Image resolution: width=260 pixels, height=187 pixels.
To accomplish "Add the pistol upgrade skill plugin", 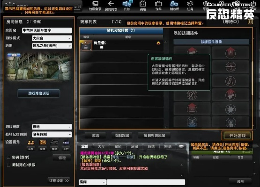I will click(230, 94).
